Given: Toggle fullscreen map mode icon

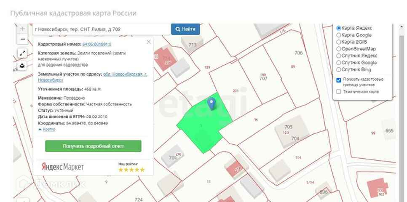Looking at the screenshot, I should point(23,53).
